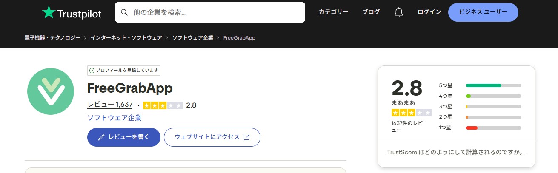
Task: Go to 電子機器・テクノロジー breadcrumb
Action: pos(52,38)
